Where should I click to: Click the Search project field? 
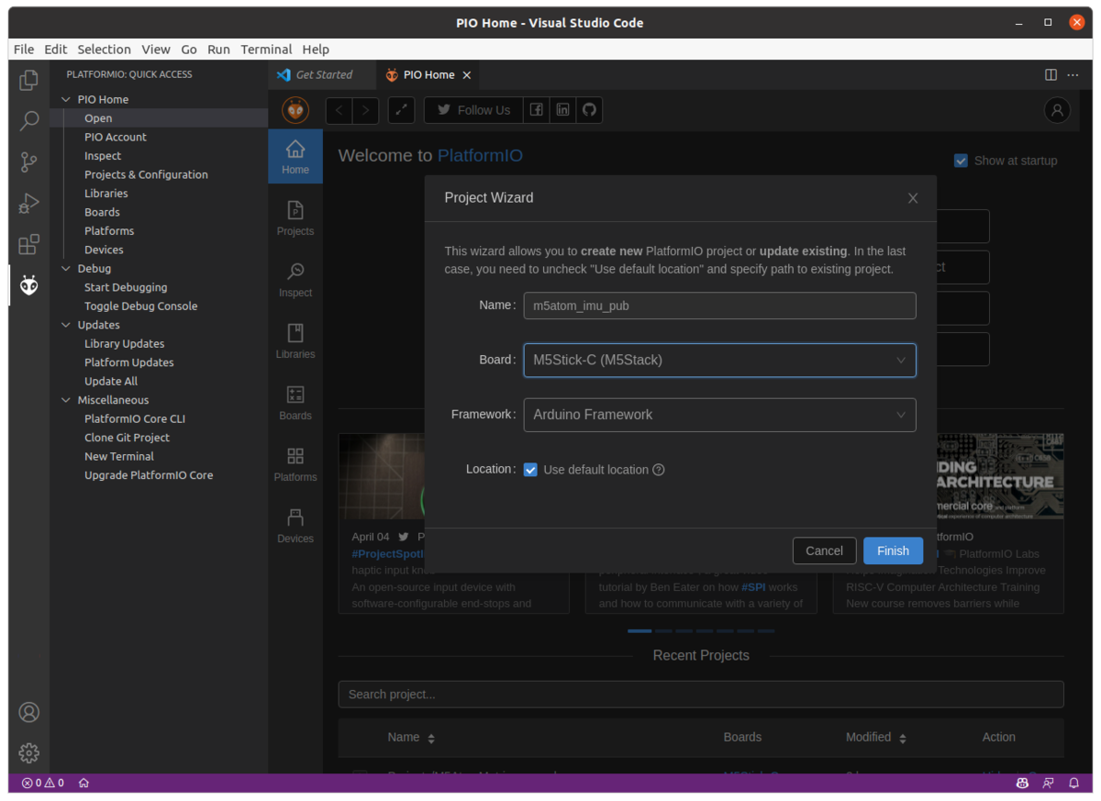coord(701,695)
